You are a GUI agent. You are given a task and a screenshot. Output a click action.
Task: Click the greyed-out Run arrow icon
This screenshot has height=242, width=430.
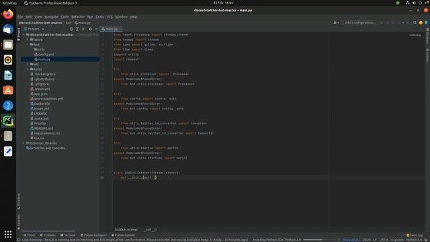[382, 23]
